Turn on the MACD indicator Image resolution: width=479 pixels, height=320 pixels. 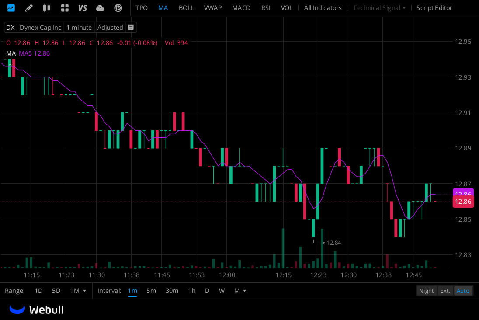tap(241, 8)
